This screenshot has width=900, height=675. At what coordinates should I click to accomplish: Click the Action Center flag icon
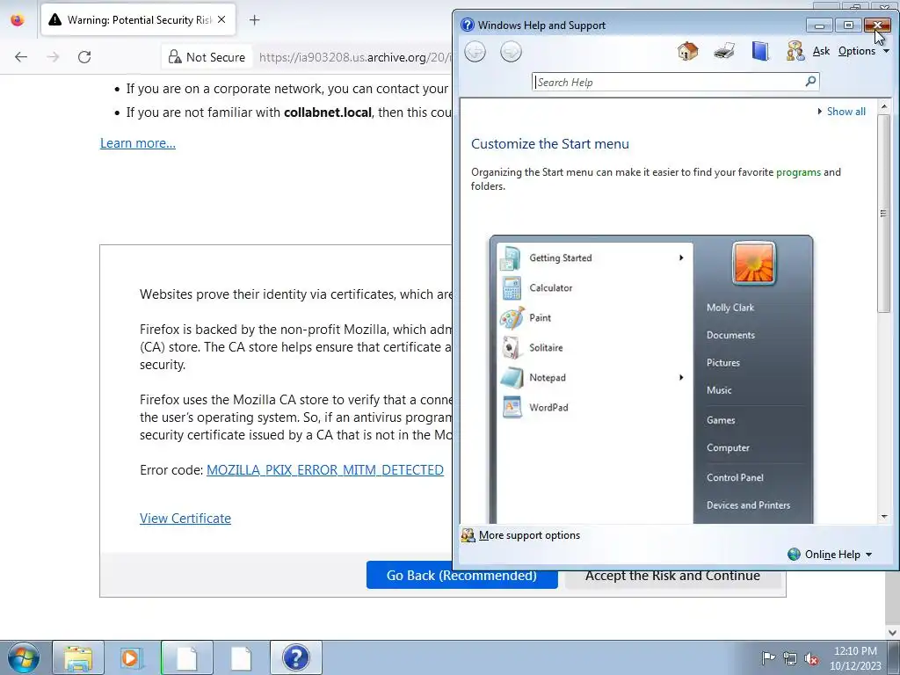coord(767,657)
